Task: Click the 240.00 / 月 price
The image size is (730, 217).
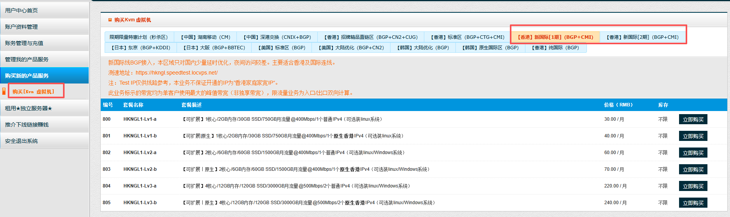Action: 615,203
